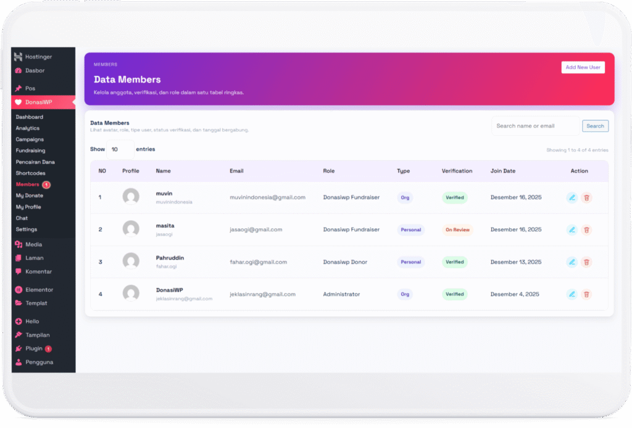
Task: Click the Plugin icon in sidebar
Action: click(19, 349)
